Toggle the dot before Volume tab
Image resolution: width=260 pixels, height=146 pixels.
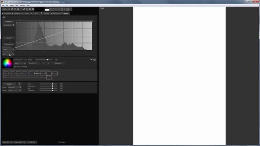point(13,13)
